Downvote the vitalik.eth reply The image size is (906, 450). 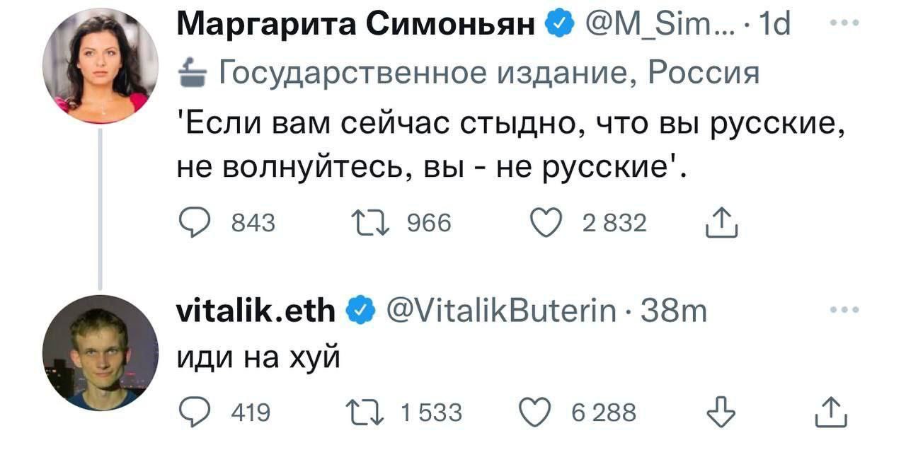coord(721,412)
